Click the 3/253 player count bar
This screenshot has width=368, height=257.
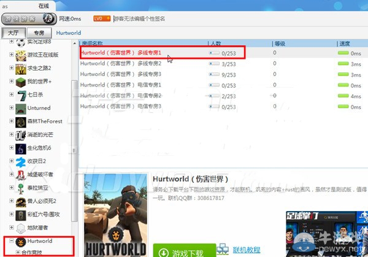[x=214, y=64]
